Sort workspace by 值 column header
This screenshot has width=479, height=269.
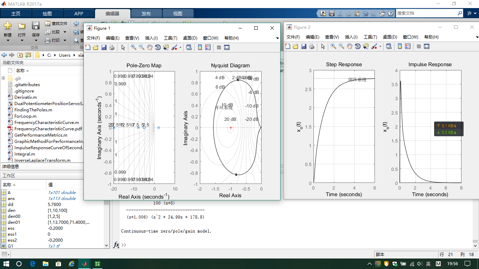pos(50,185)
